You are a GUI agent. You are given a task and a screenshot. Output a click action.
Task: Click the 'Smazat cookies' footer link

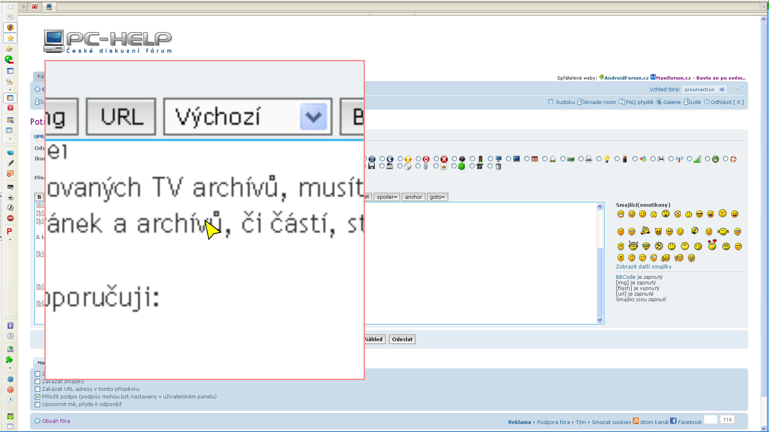click(611, 422)
